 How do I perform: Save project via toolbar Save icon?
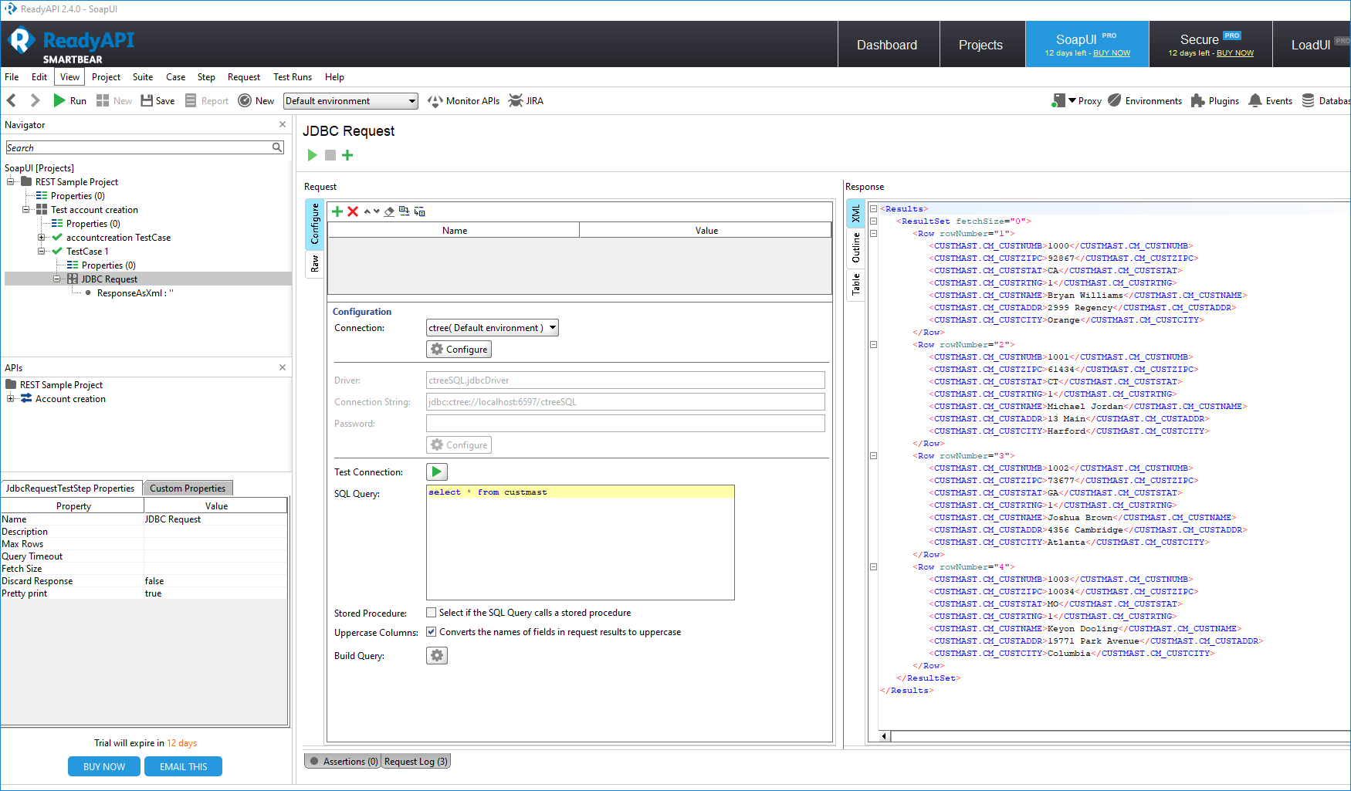(x=157, y=100)
